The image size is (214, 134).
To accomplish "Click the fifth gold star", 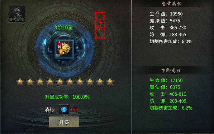I will [x=60, y=82].
